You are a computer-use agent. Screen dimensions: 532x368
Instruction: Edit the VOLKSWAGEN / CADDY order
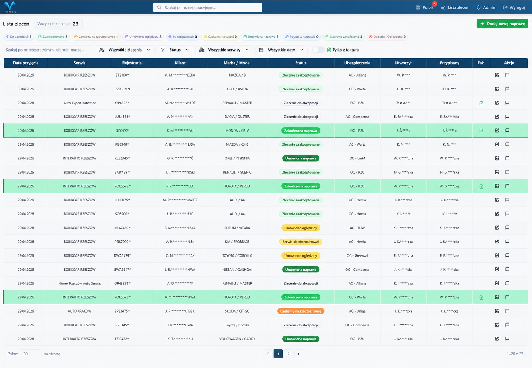click(x=497, y=339)
